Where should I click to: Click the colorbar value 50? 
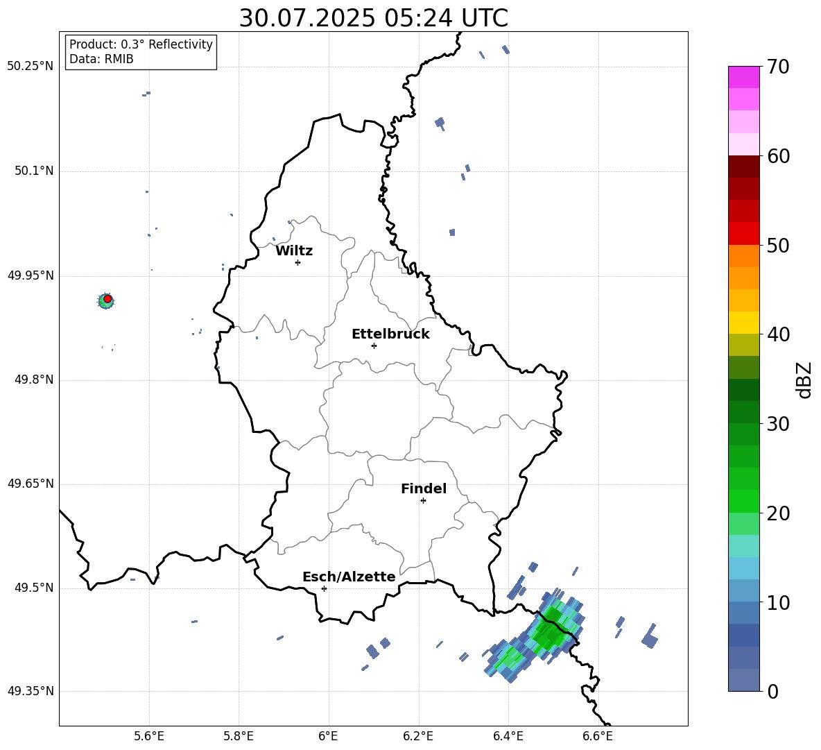779,245
